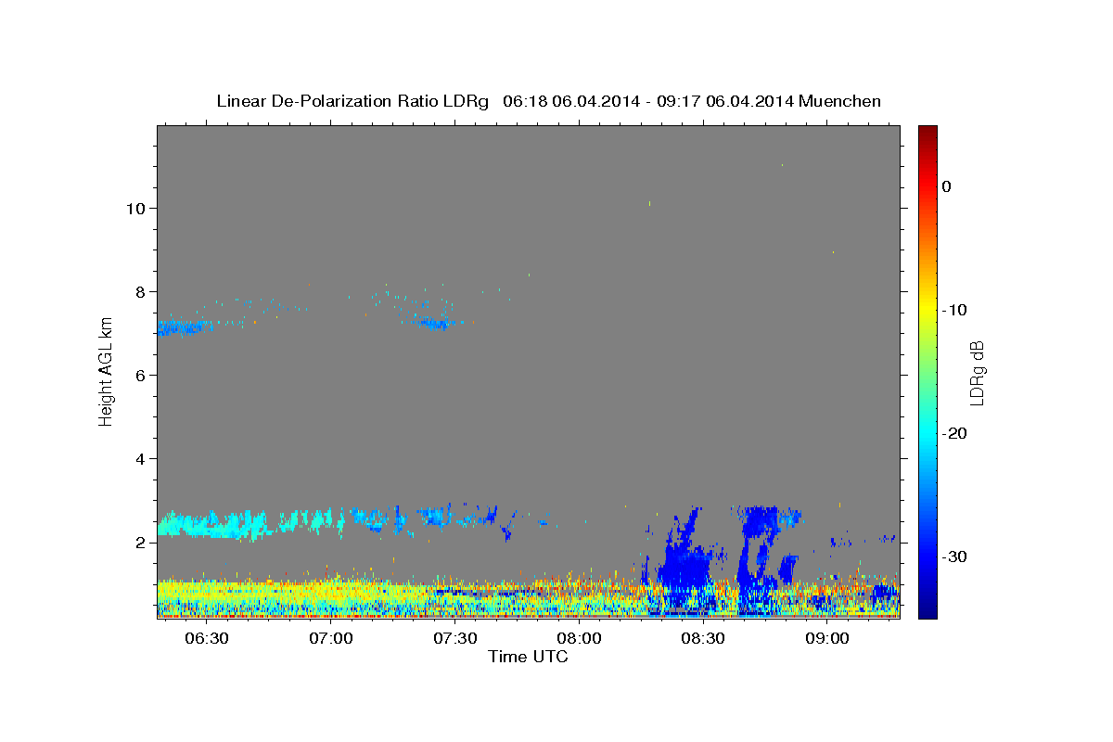1113x742 pixels.
Task: Click the plot title Linear De-Polarization Ratio LDRg
Action: point(352,101)
